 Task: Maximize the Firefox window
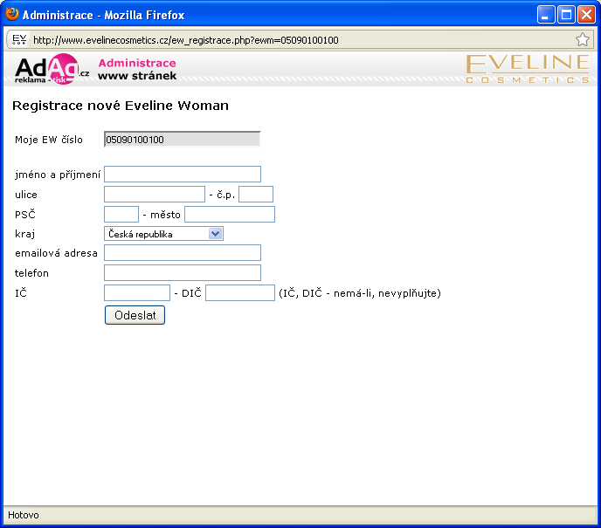[x=566, y=15]
